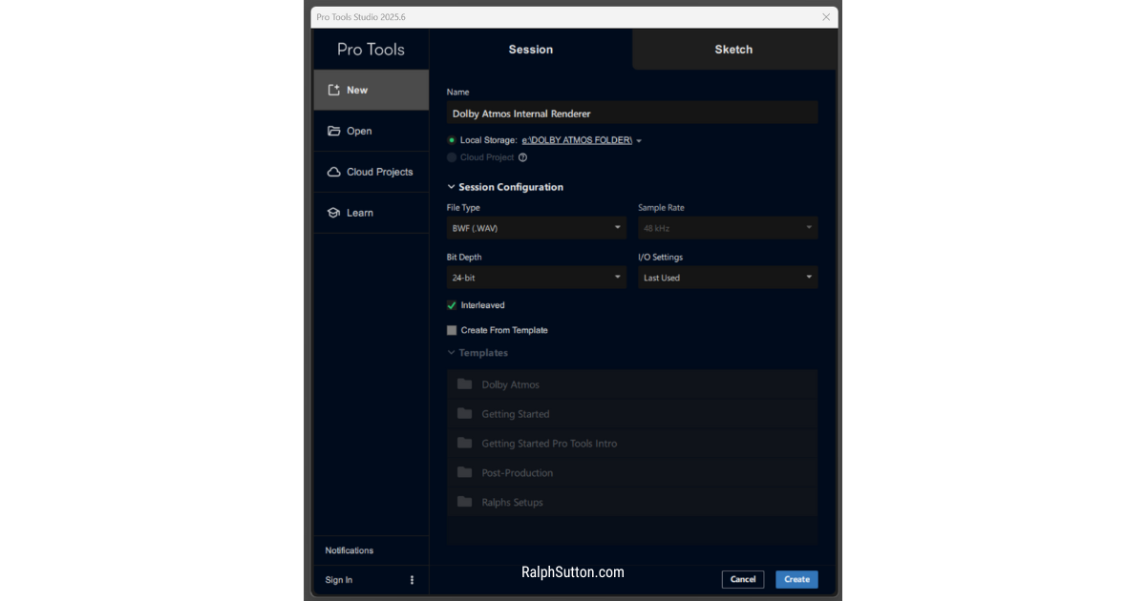Click the three-dot menu next to Sign In

[412, 579]
